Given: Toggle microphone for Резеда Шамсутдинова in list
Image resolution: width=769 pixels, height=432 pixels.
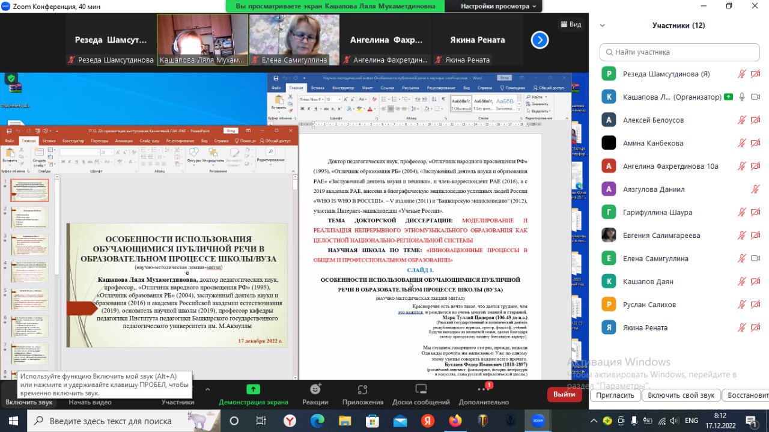Looking at the screenshot, I should (x=742, y=75).
